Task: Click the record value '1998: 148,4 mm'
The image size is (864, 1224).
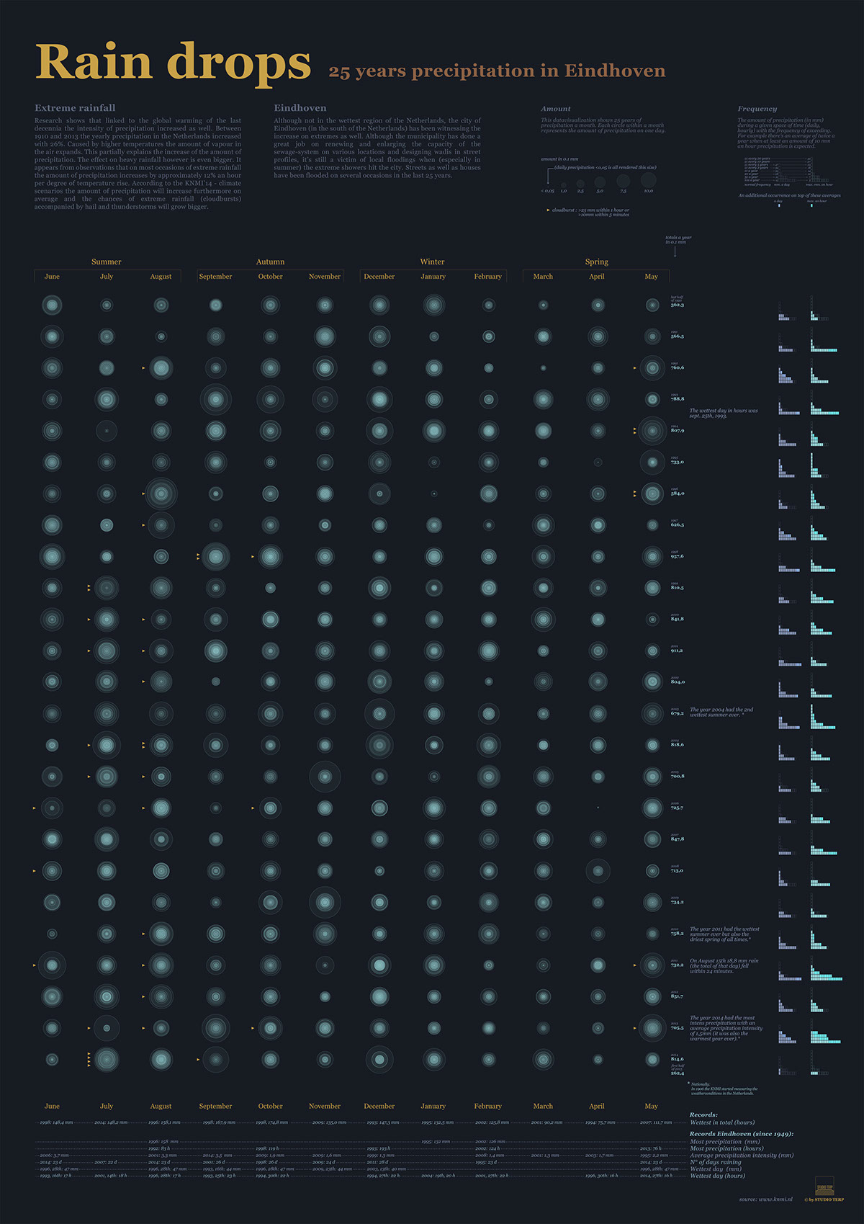Action: pos(55,1122)
